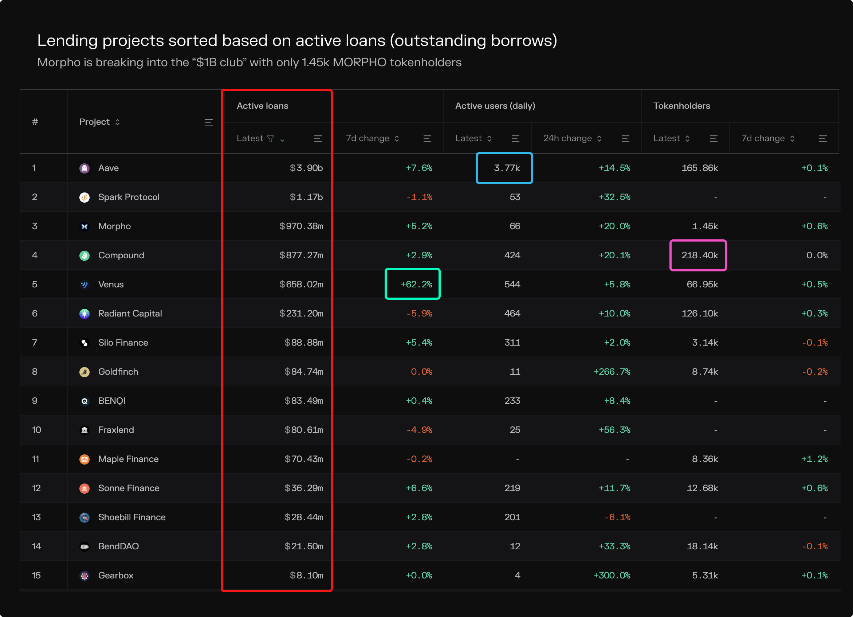853x617 pixels.
Task: Toggle sort on Project column
Action: point(117,122)
